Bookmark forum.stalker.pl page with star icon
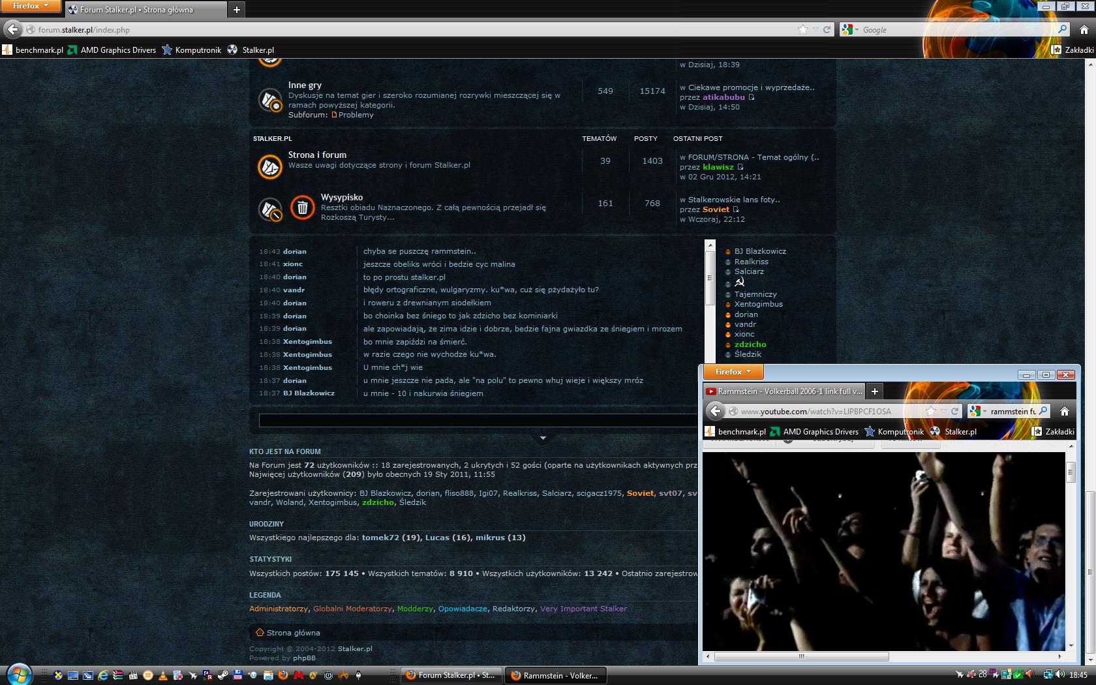The image size is (1096, 685). 802,29
